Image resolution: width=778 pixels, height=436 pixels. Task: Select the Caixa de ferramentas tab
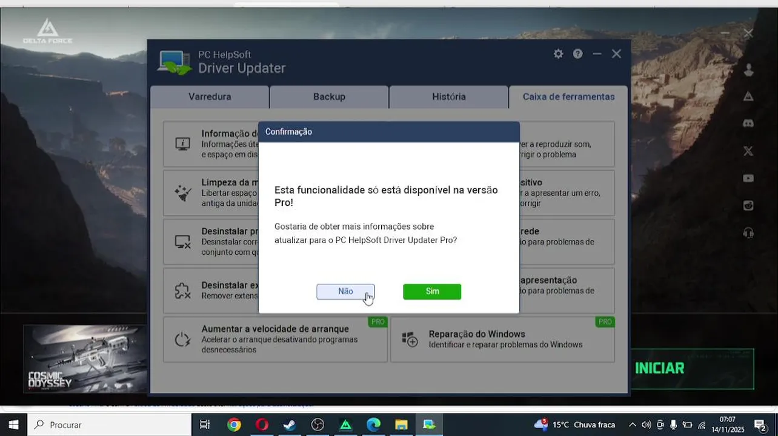click(568, 97)
